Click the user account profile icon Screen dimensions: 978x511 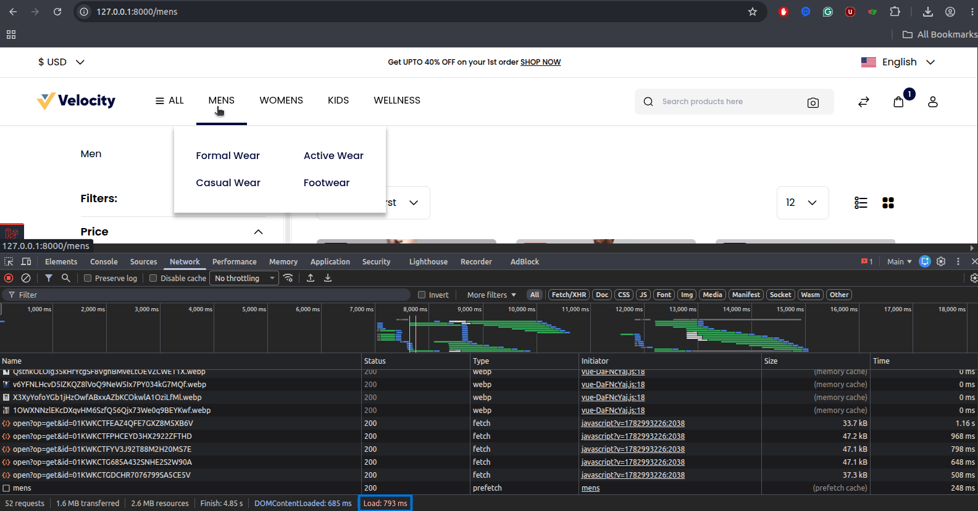[933, 102]
